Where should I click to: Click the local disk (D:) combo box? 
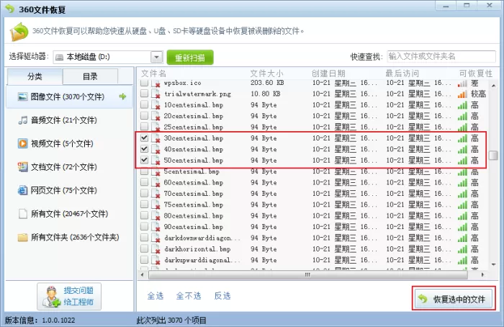[108, 57]
